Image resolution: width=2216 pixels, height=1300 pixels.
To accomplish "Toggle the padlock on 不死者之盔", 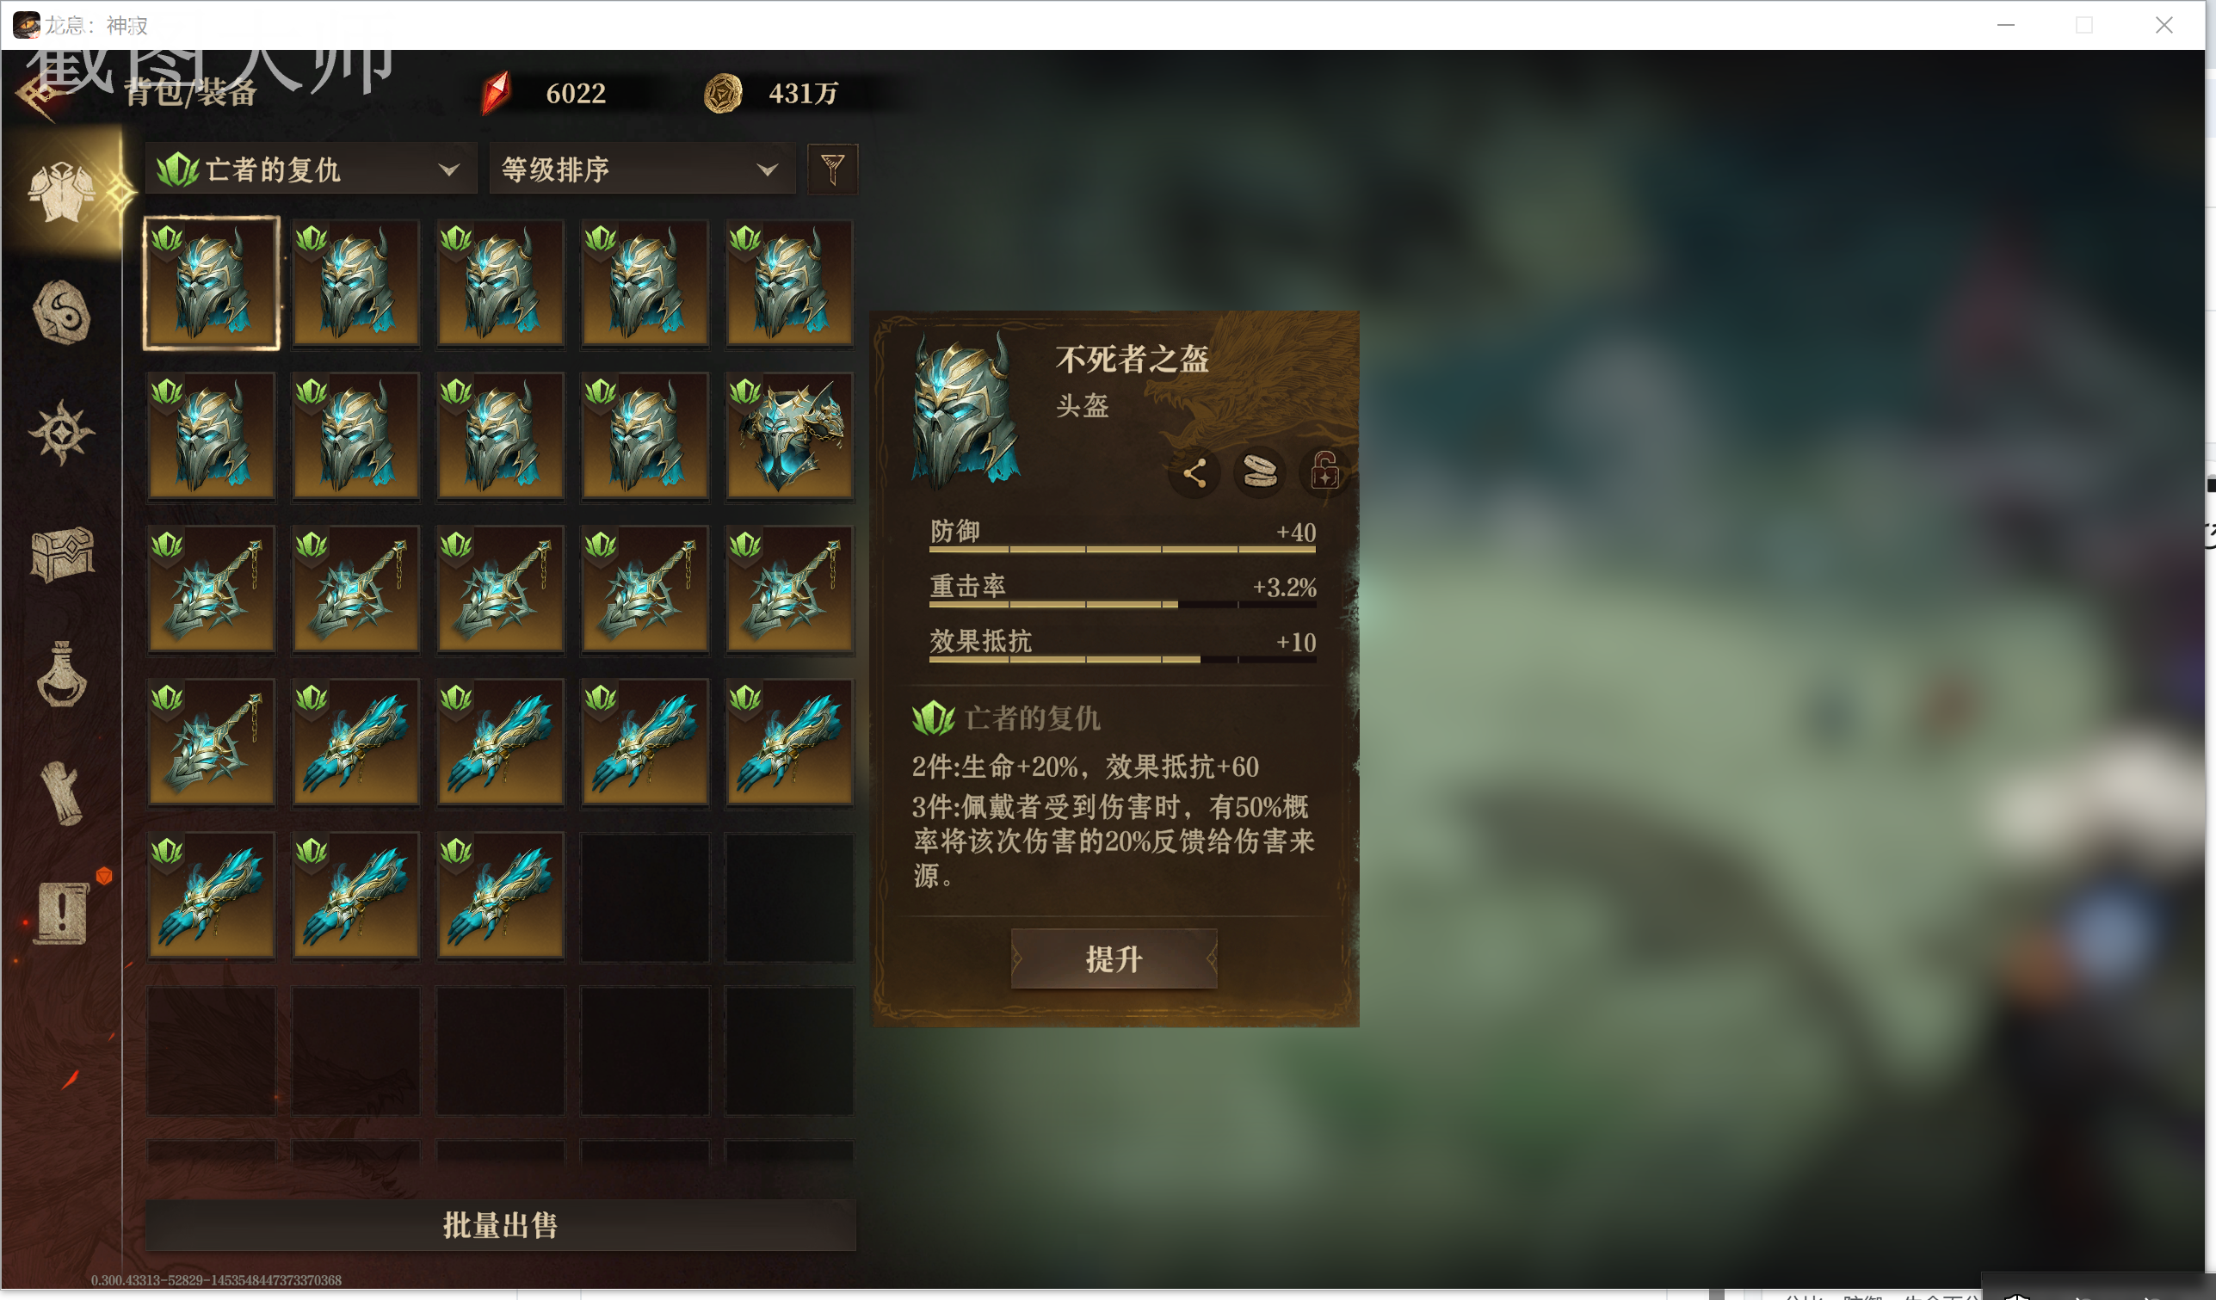I will [x=1325, y=472].
